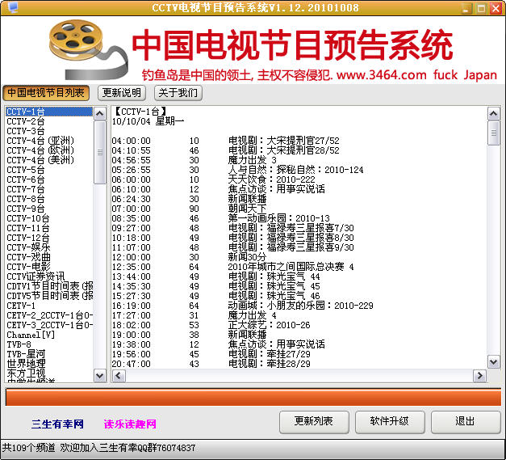The height and width of the screenshot is (460, 506).
Task: Switch to the 更新说明 tab
Action: point(122,93)
